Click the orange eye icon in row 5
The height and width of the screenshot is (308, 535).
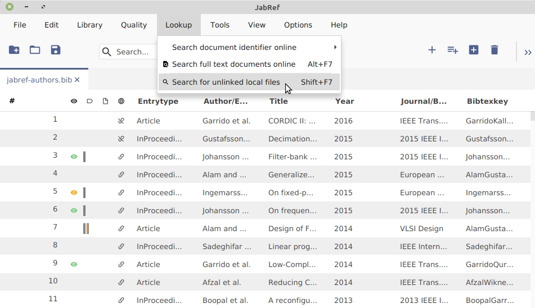pyautogui.click(x=74, y=193)
